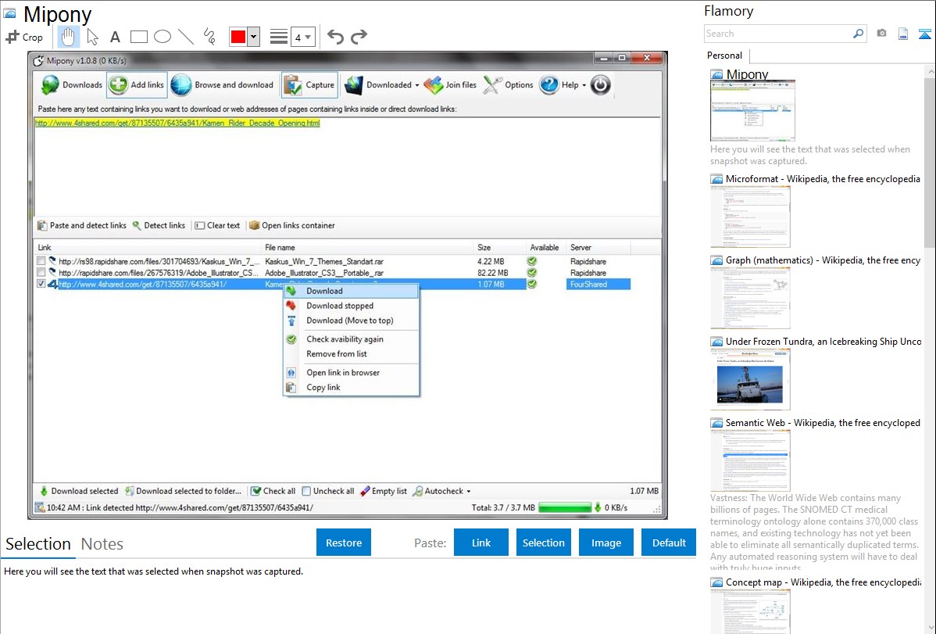The height and width of the screenshot is (634, 936).
Task: Redo the last annotation
Action: tap(359, 37)
